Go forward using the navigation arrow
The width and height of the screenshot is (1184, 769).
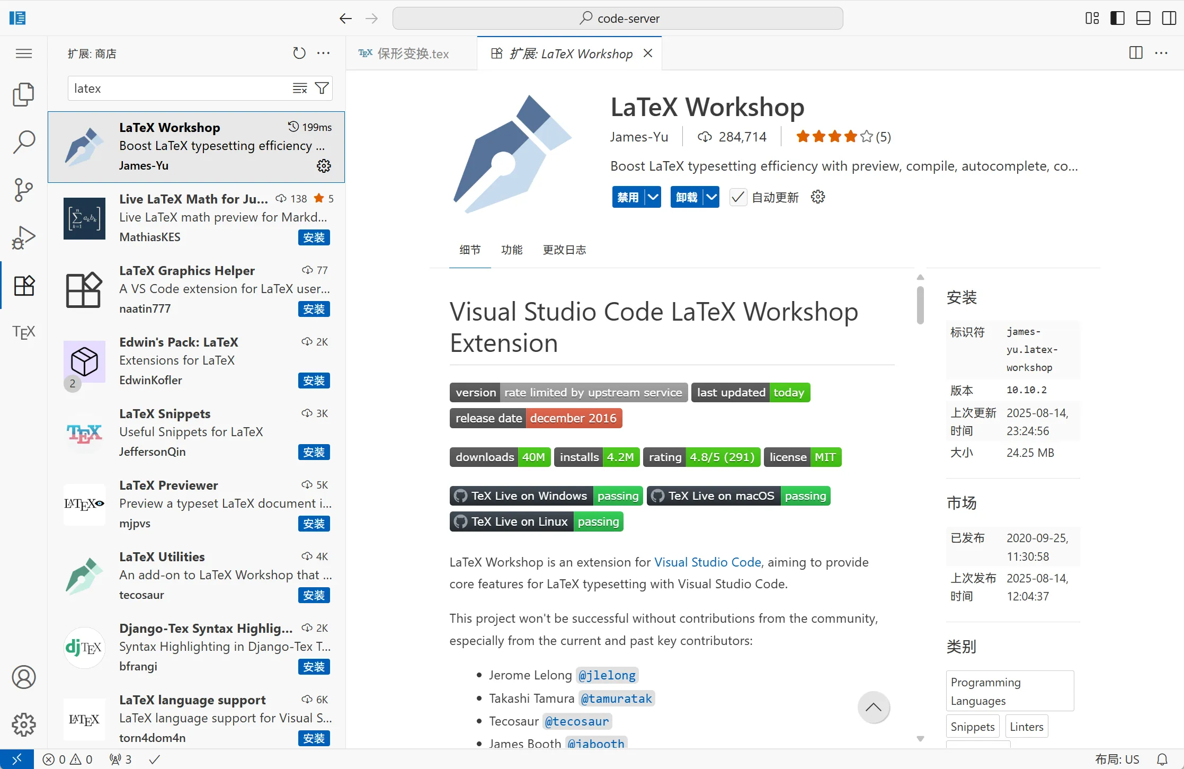coord(372,19)
